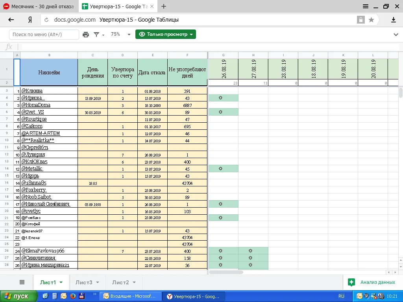Open the 75% zoom dropdown

[120, 35]
